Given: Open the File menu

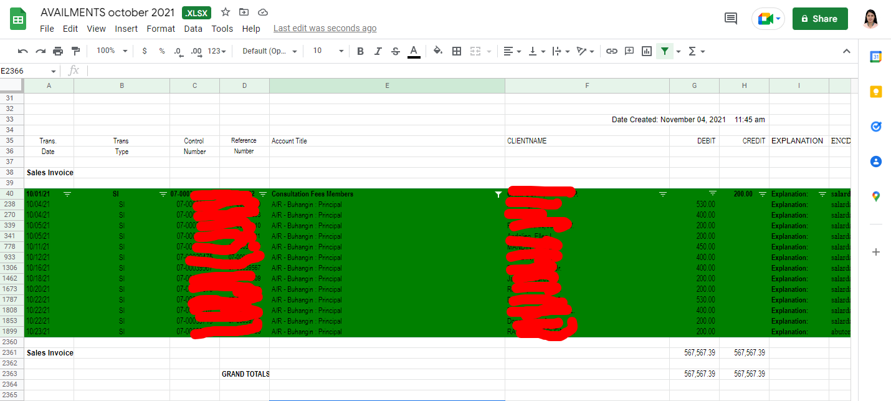Looking at the screenshot, I should click(x=47, y=29).
